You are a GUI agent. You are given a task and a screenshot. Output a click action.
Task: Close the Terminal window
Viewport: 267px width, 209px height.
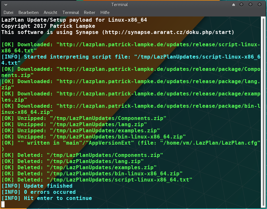(x=259, y=5)
